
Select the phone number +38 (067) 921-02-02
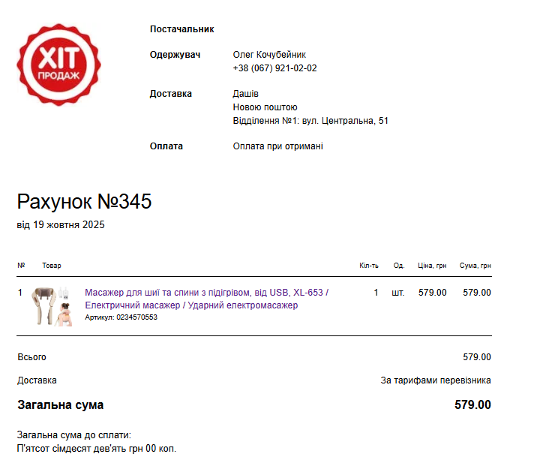(274, 68)
